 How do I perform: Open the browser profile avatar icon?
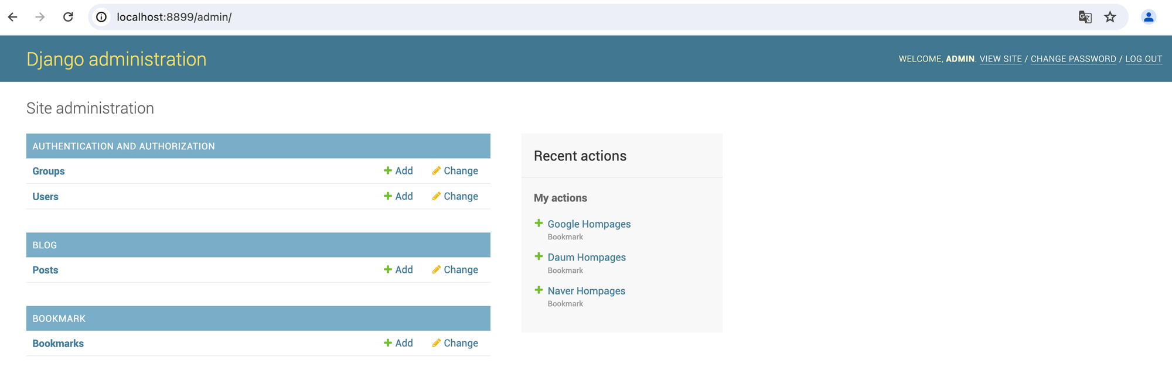(x=1149, y=17)
